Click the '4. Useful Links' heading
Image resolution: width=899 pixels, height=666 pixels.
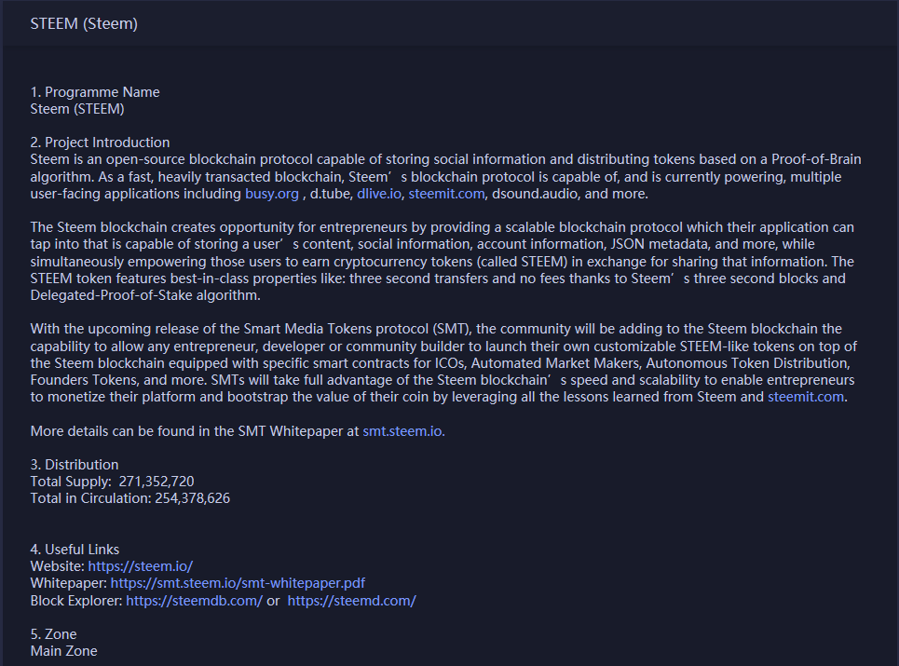point(75,549)
